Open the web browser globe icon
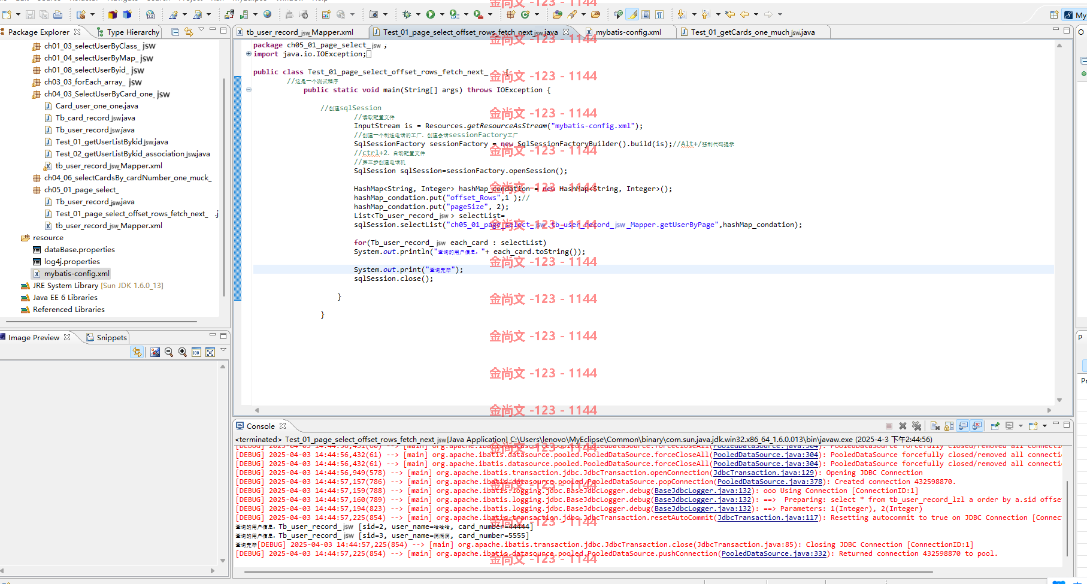 [x=267, y=14]
